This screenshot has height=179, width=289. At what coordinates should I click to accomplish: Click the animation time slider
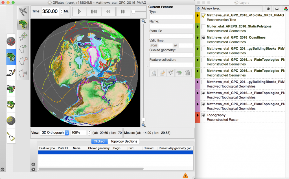click(x=133, y=12)
